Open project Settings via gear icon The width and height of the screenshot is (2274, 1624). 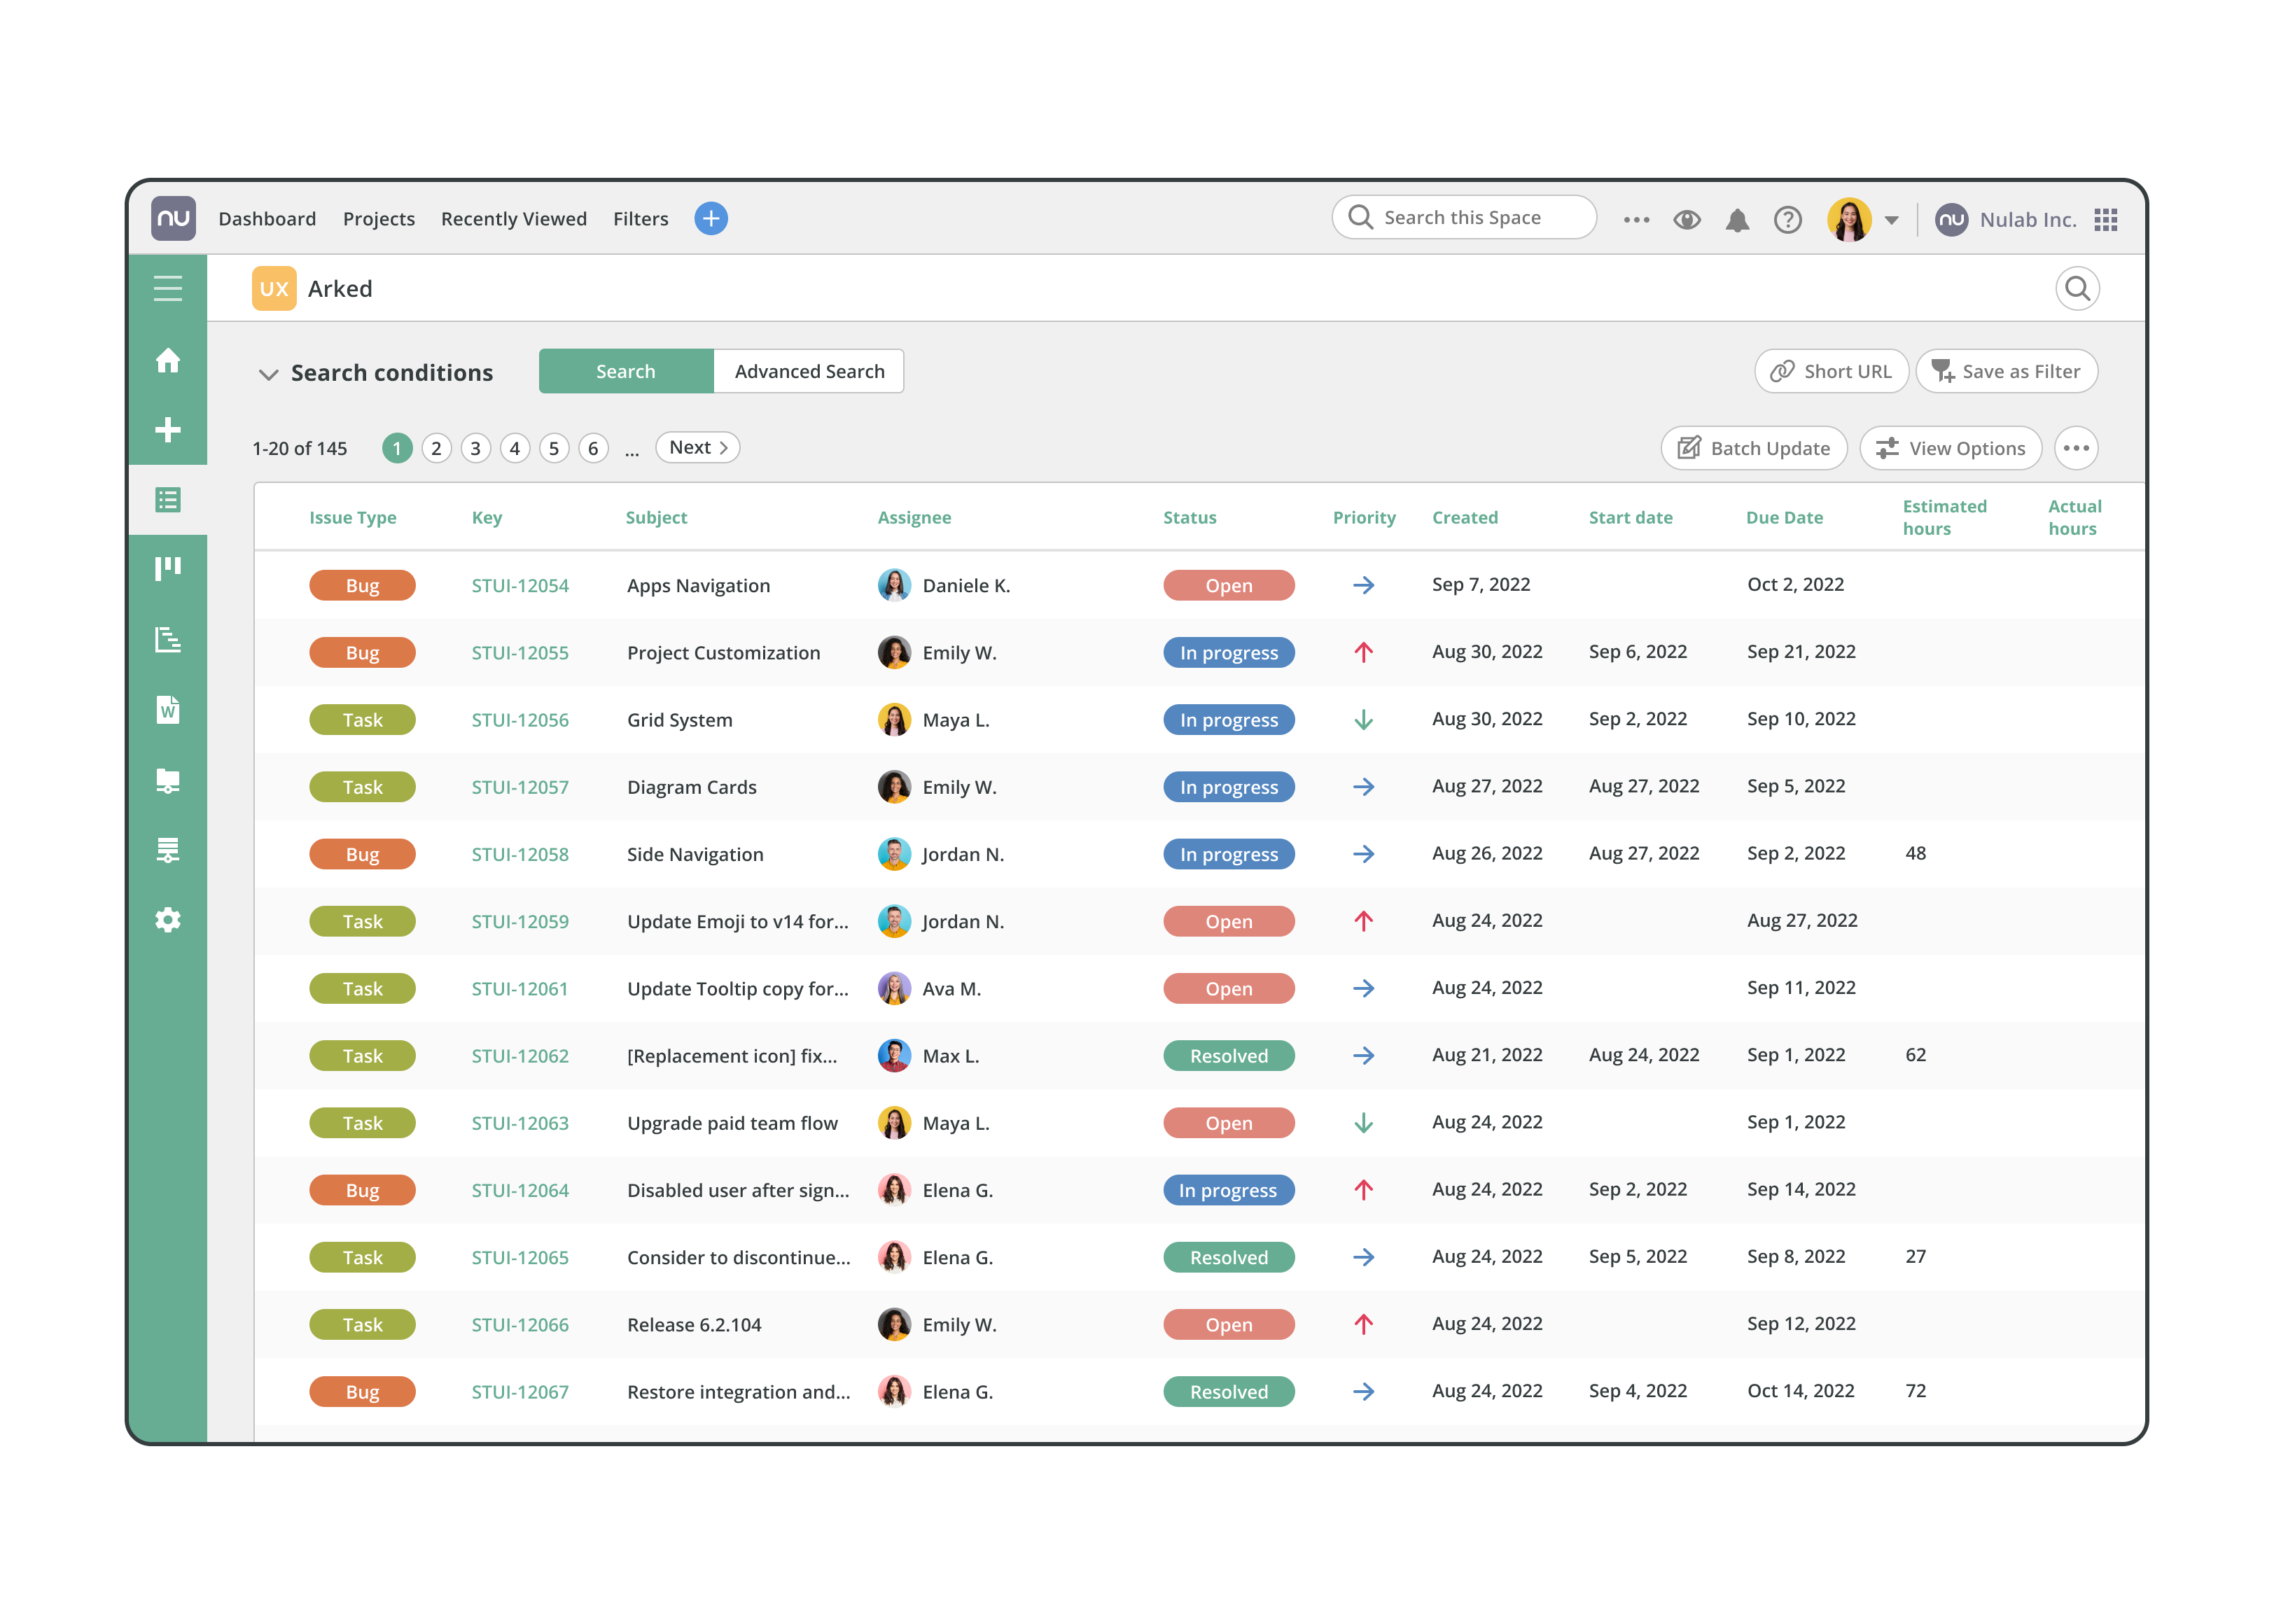168,919
